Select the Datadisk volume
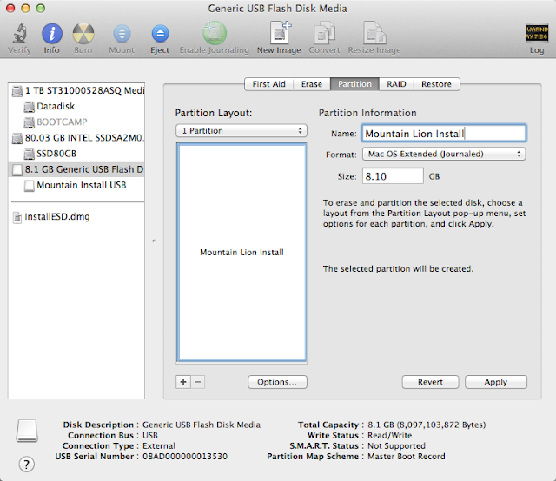Image resolution: width=556 pixels, height=481 pixels. coord(76,106)
